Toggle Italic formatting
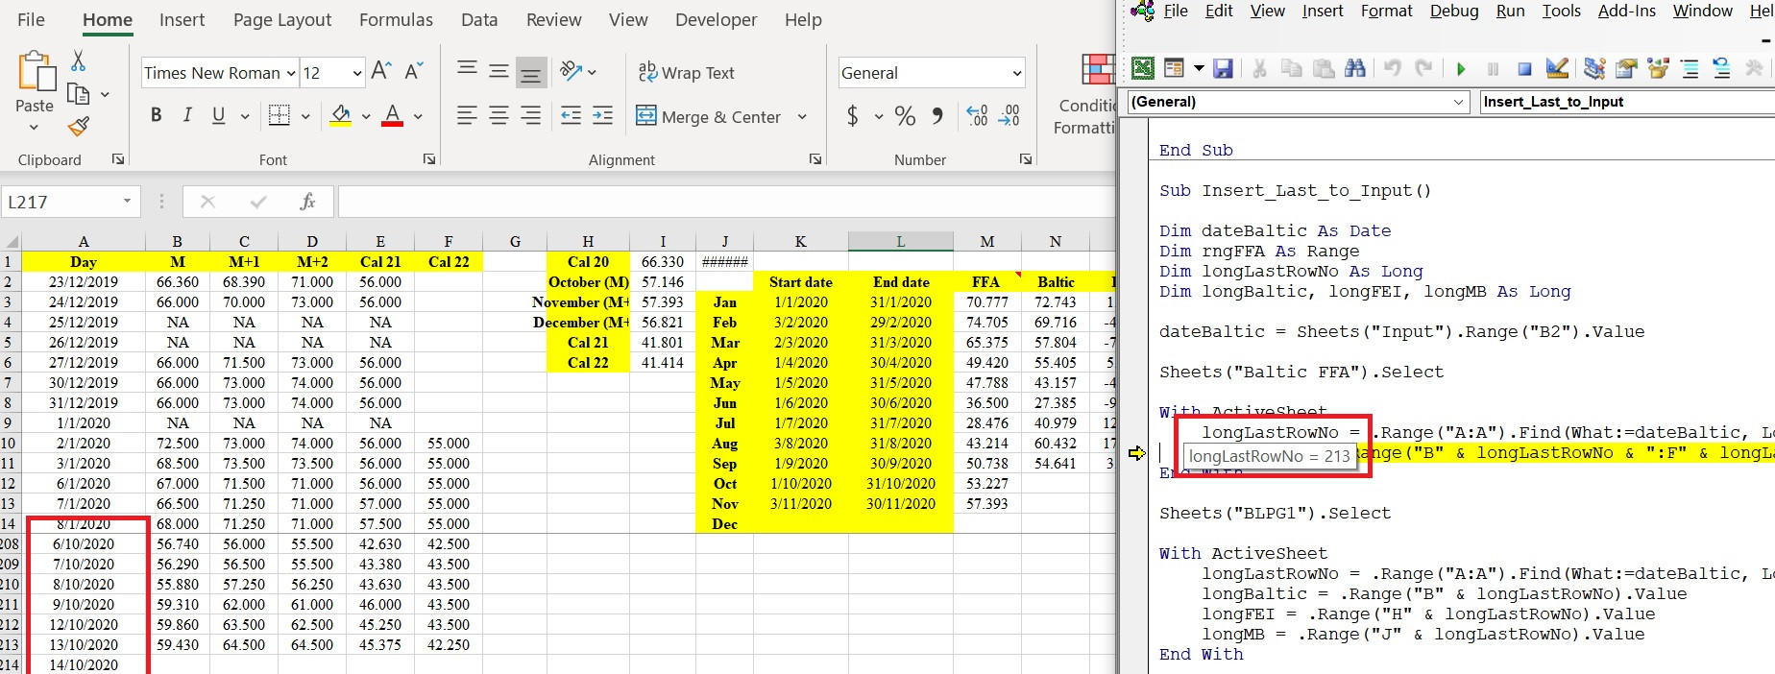This screenshot has height=674, width=1775. pos(187,115)
